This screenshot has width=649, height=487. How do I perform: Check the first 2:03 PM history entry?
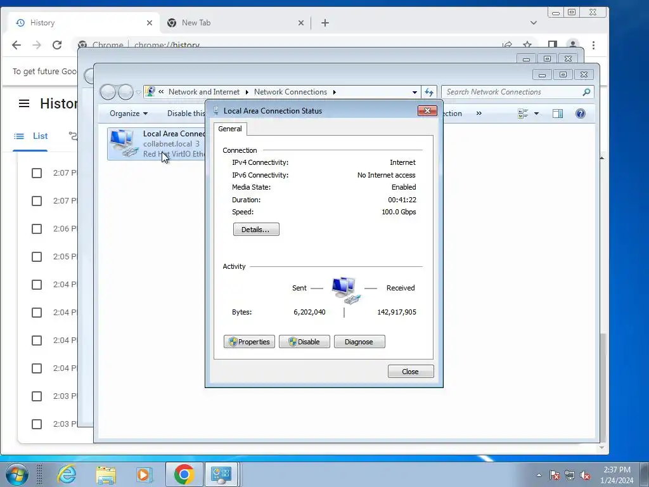click(x=37, y=396)
